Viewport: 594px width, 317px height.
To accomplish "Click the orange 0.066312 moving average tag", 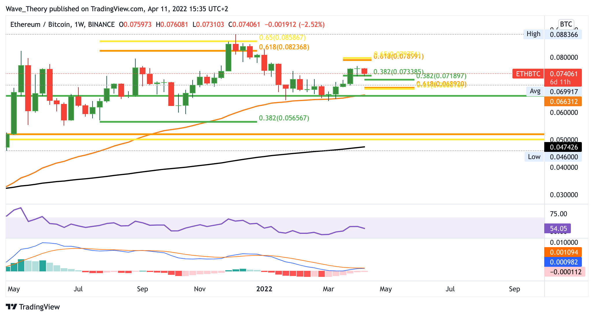I will coord(563,102).
